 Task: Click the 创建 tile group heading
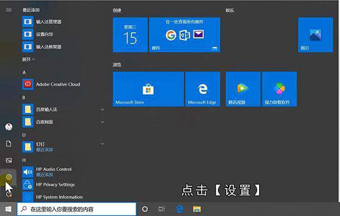coord(117,10)
